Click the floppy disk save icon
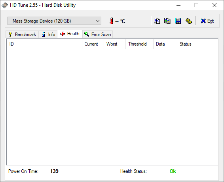 tap(178, 21)
